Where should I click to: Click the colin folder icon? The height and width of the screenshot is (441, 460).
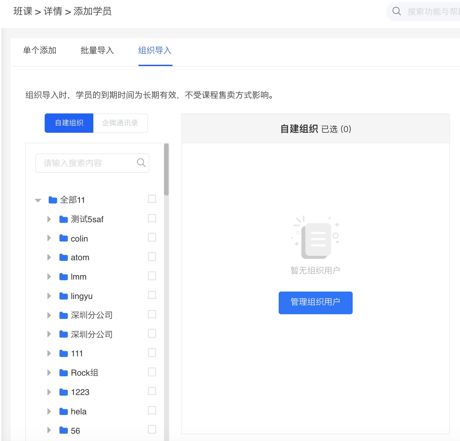pos(63,238)
